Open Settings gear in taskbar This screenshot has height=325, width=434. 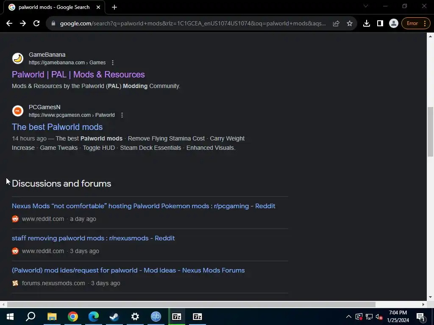pyautogui.click(x=135, y=317)
